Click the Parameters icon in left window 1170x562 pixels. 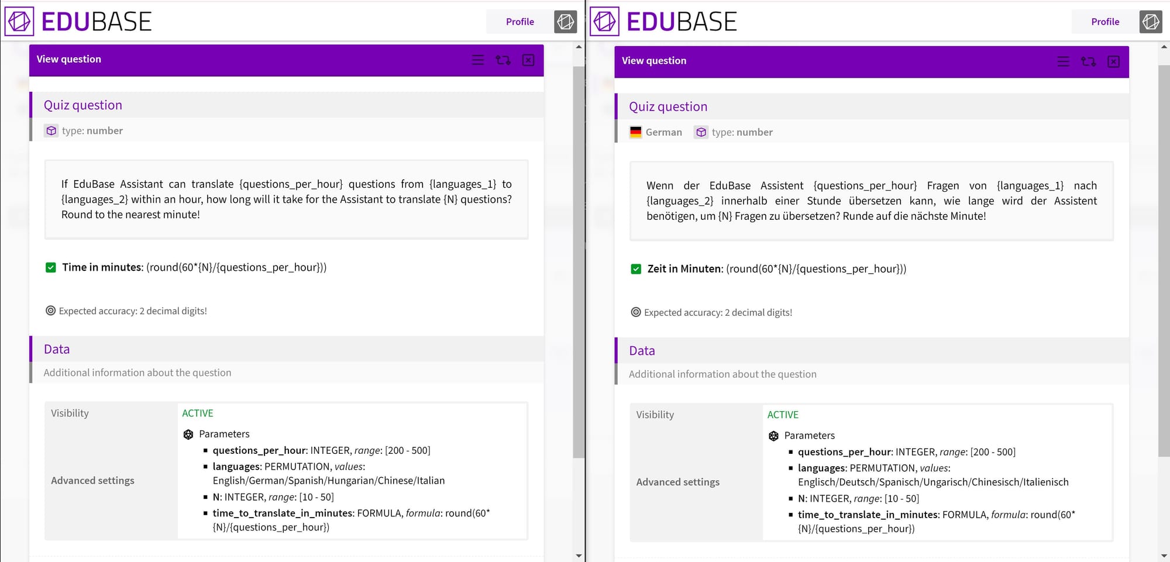188,435
